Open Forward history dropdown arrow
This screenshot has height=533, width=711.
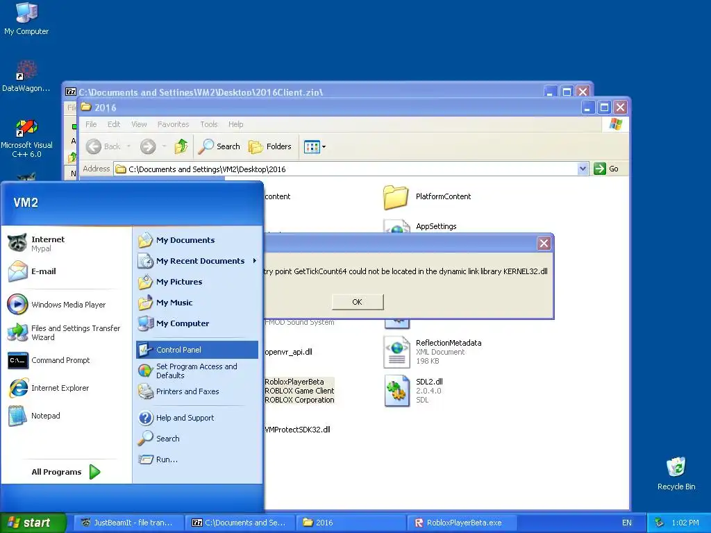pyautogui.click(x=164, y=146)
